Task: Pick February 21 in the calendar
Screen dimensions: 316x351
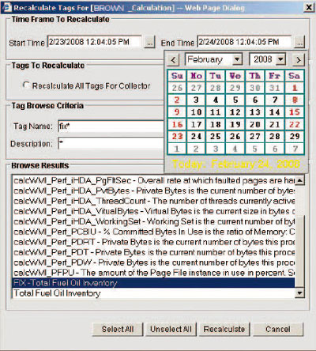Action: click(275, 124)
